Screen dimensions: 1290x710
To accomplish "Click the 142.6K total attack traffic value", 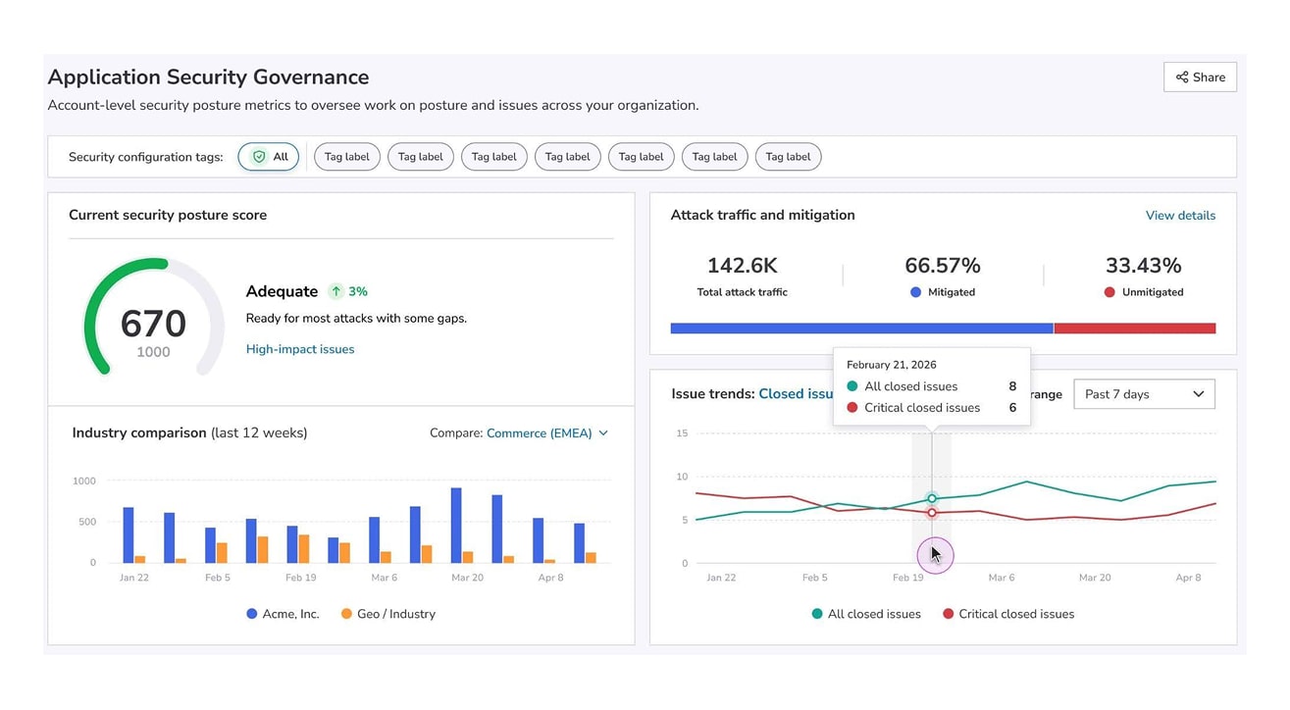I will pos(742,266).
